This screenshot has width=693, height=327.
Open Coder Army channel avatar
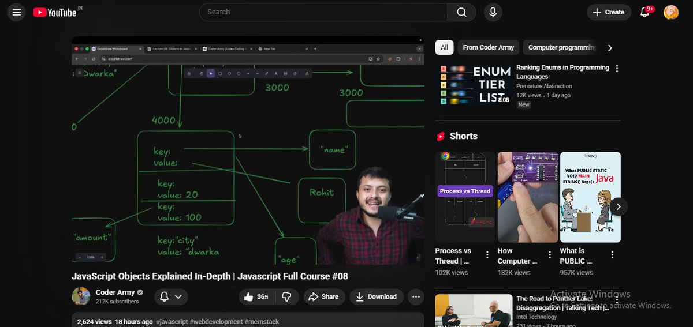click(81, 296)
